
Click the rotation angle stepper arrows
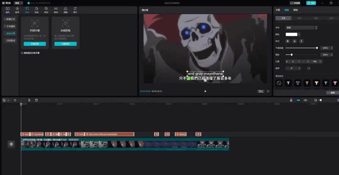pos(299,68)
